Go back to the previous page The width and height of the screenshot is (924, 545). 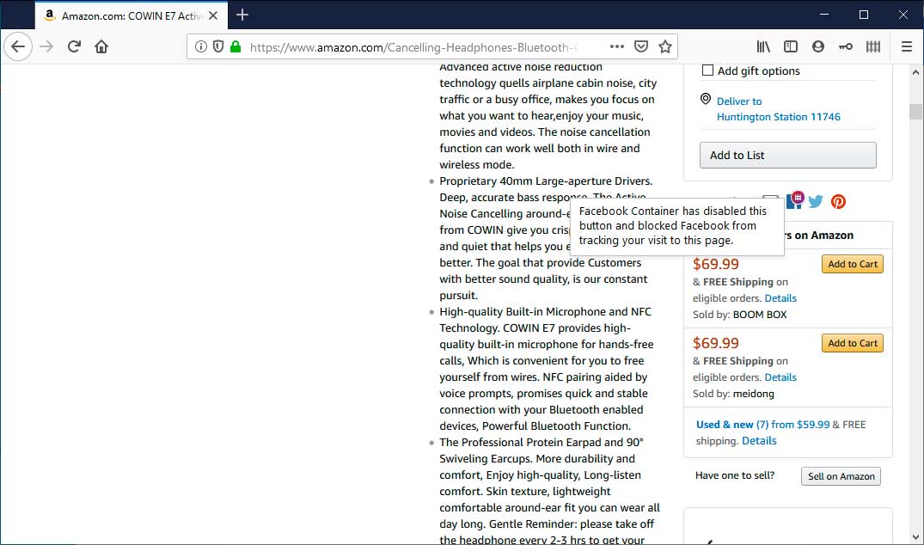click(x=18, y=46)
